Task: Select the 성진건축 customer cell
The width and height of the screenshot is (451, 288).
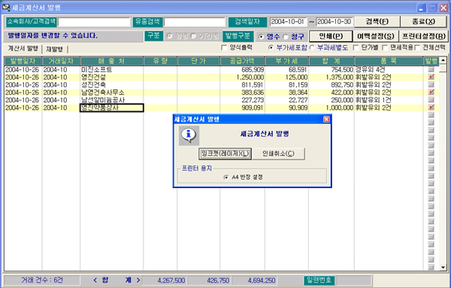Action: point(111,85)
